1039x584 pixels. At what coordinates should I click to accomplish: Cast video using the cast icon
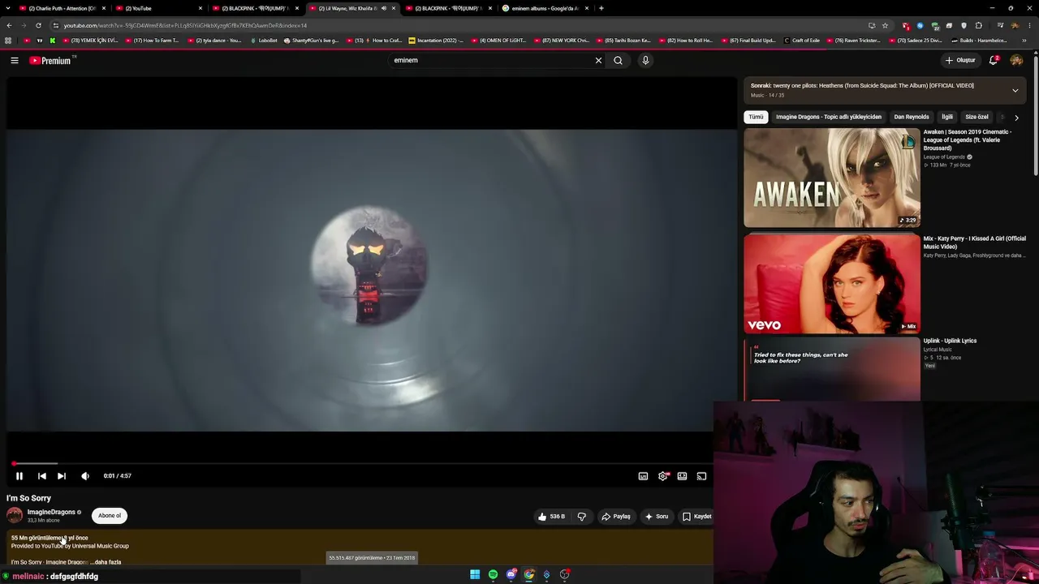[x=701, y=476]
